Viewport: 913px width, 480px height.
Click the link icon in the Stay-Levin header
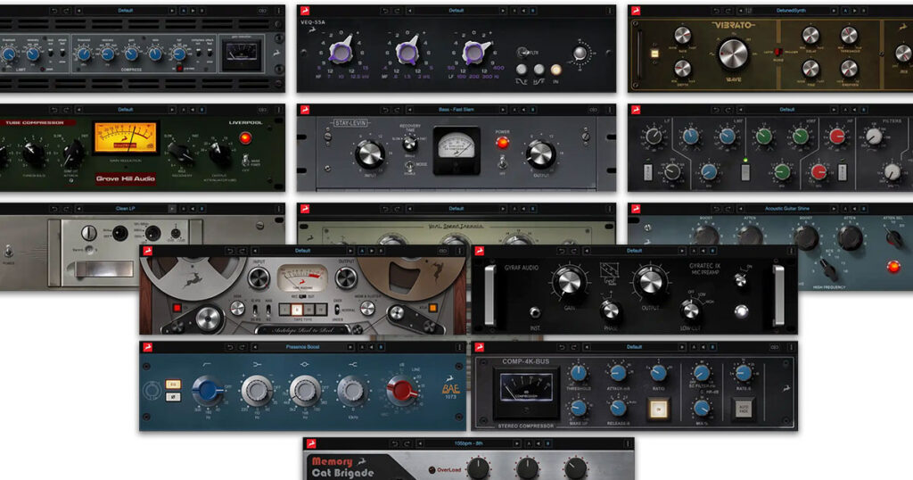point(593,110)
